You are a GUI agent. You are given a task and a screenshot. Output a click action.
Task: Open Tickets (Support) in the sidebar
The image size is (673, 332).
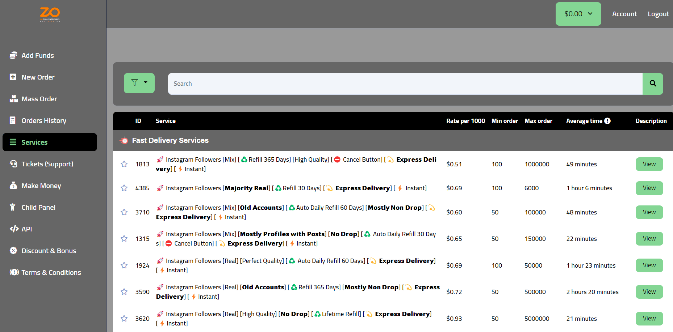click(47, 164)
